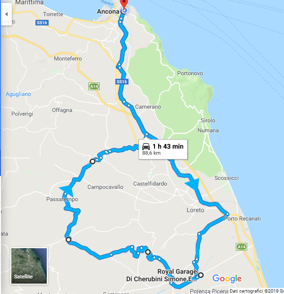Click the route turn point at Porto Recanati

coord(227,214)
